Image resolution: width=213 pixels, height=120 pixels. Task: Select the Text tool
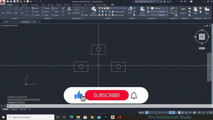tap(69, 10)
